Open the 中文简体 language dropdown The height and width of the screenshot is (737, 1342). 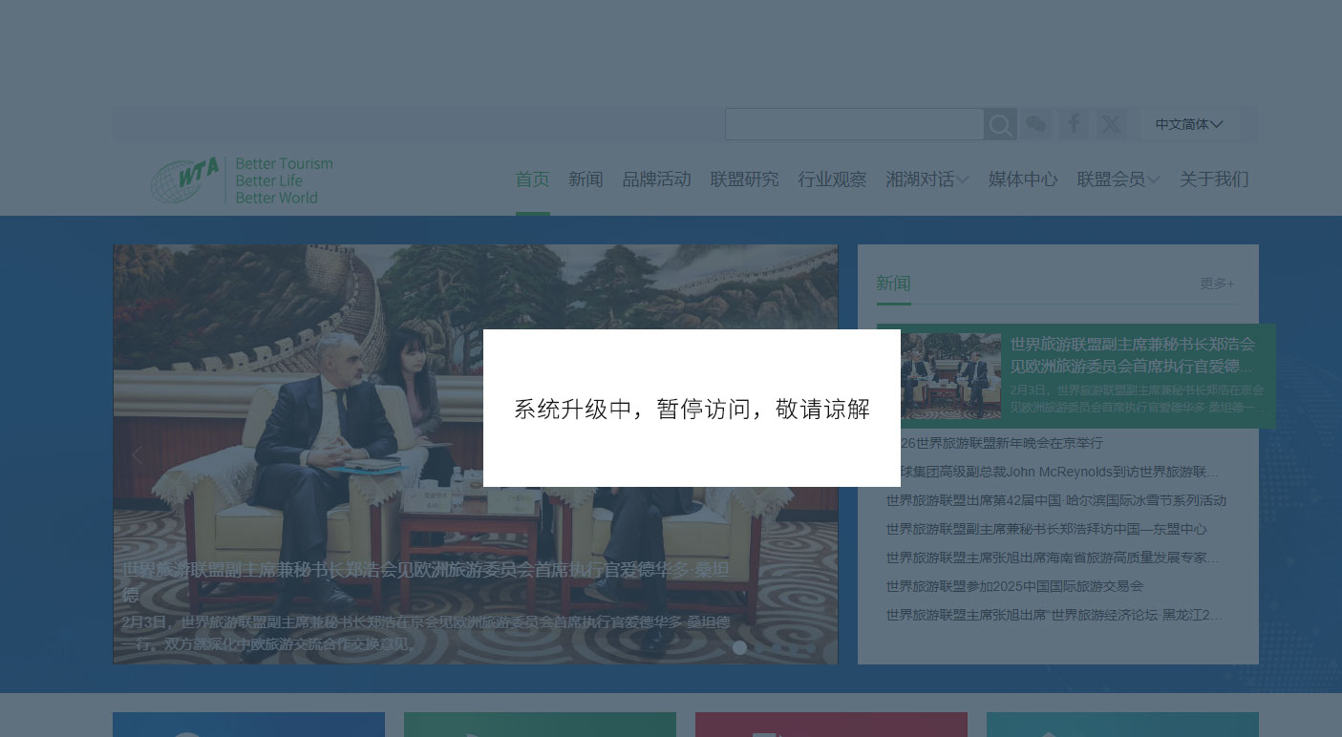1188,125
